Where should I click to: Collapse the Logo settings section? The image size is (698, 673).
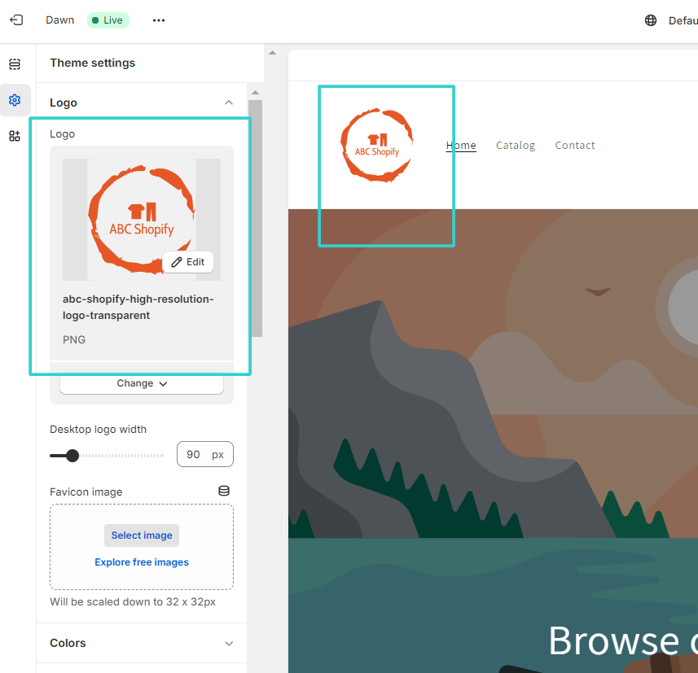228,103
